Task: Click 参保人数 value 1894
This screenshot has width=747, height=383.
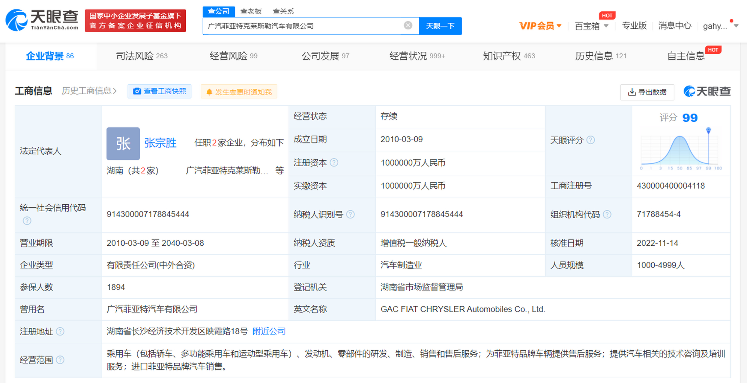Action: point(116,287)
